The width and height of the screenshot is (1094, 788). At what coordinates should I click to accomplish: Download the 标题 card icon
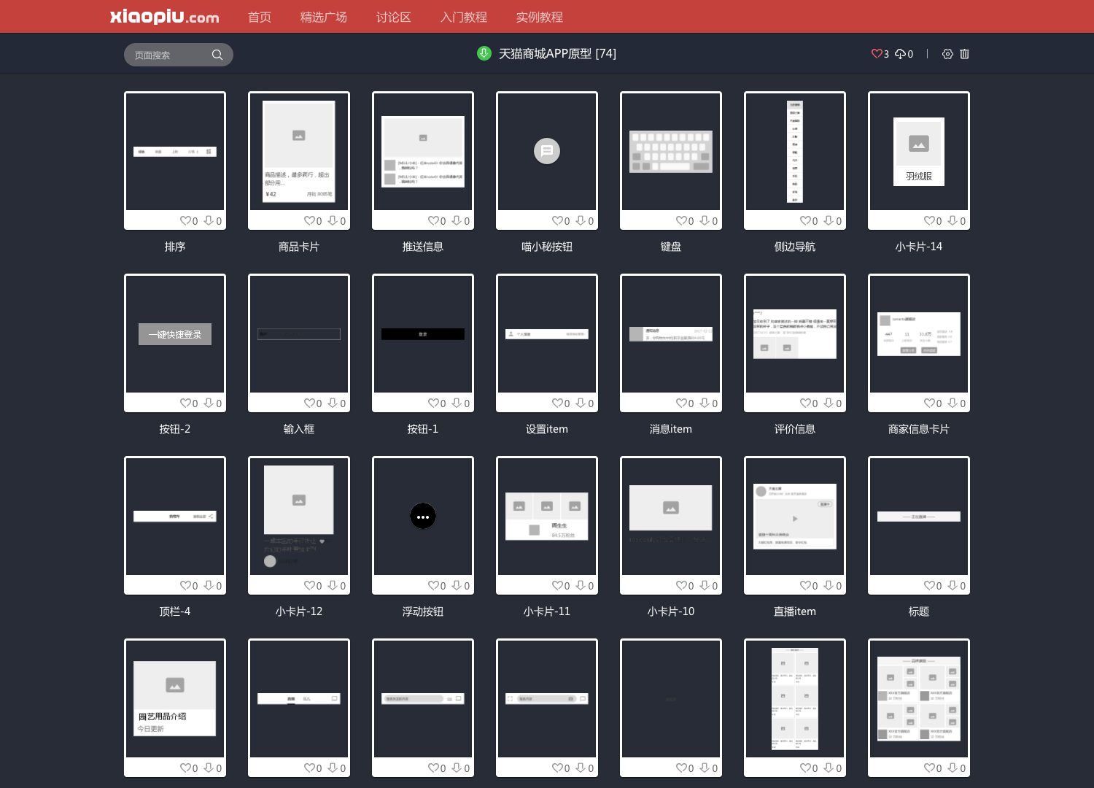[953, 585]
